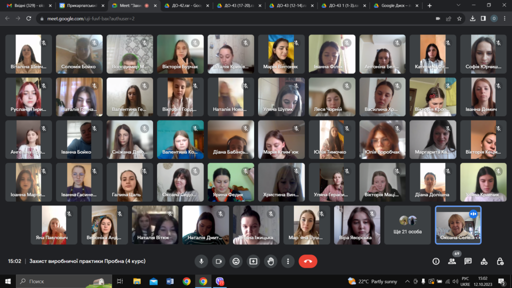
Task: Expand the 'Ще 21 особа' tile
Action: tap(407, 224)
